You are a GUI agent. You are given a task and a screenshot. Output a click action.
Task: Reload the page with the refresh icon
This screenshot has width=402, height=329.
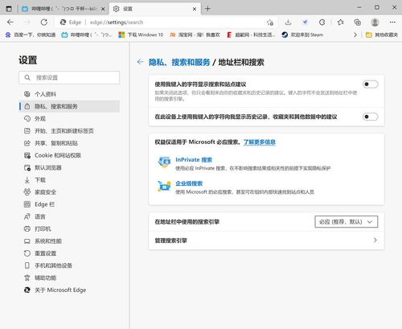pyautogui.click(x=44, y=23)
